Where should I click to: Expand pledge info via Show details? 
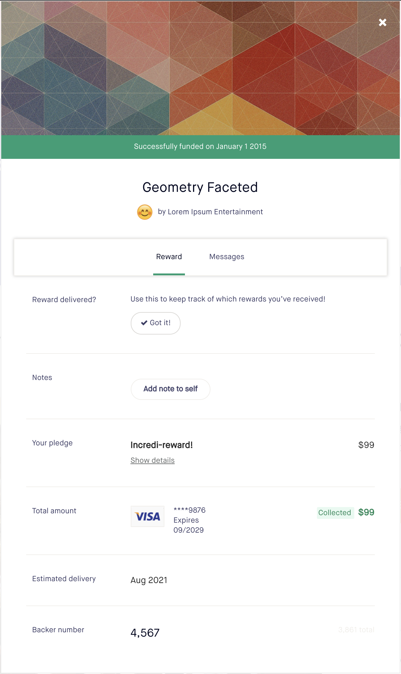click(x=153, y=460)
